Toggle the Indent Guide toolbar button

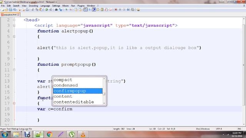coord(94,10)
